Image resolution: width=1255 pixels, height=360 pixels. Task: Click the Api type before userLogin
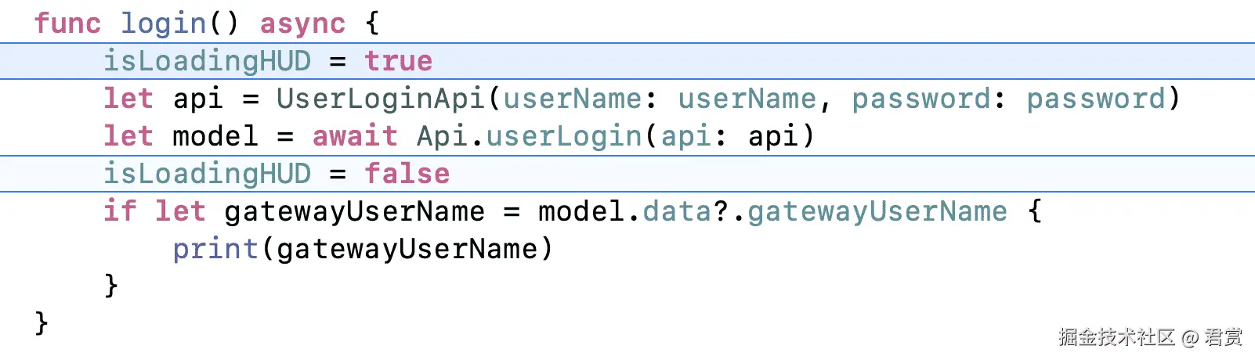pos(442,136)
